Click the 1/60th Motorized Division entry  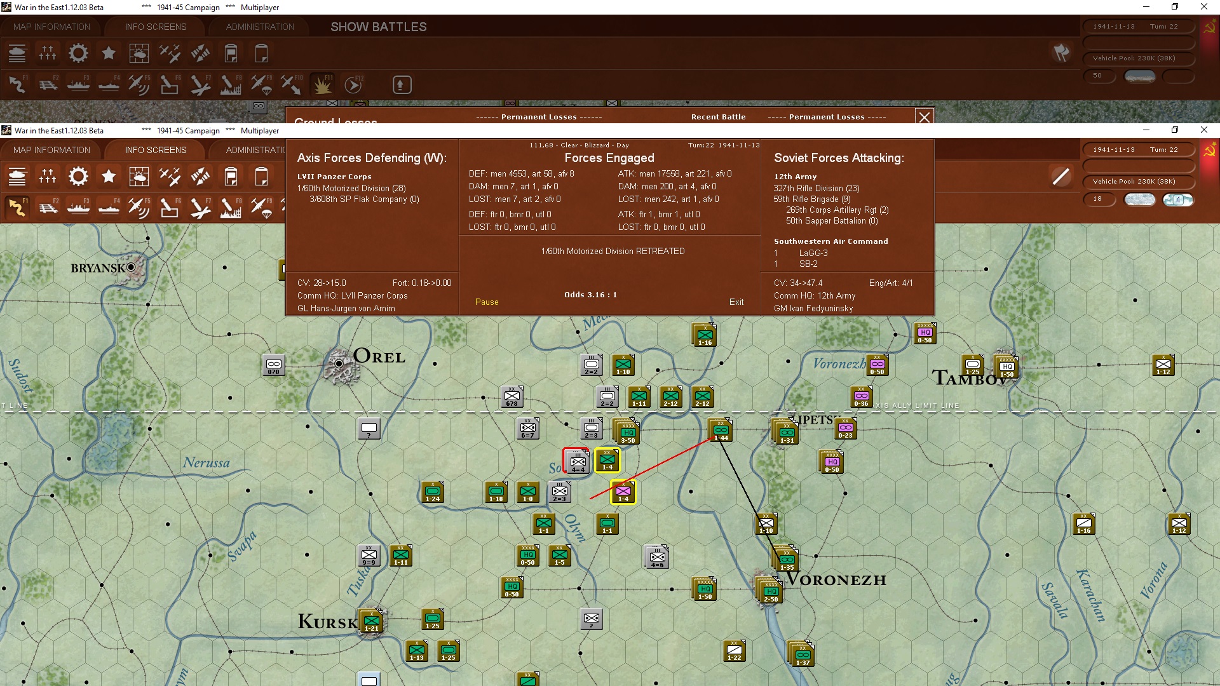(x=351, y=189)
